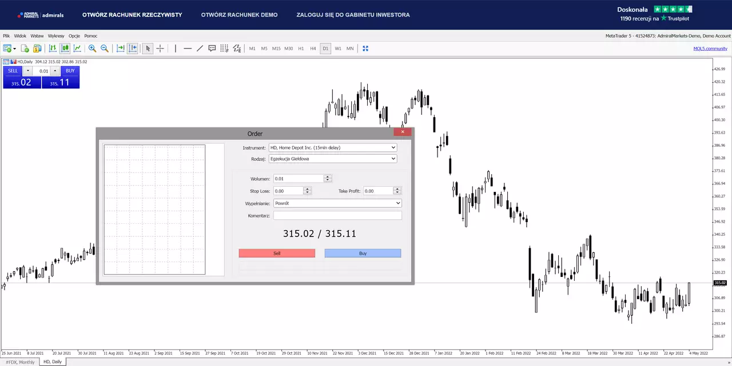Viewport: 732px width, 366px height.
Task: Increase Wolumen with the up arrow
Action: click(x=328, y=177)
